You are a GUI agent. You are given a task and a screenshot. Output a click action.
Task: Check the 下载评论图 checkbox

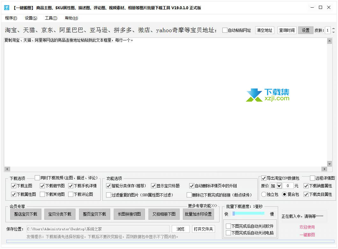pos(71,194)
